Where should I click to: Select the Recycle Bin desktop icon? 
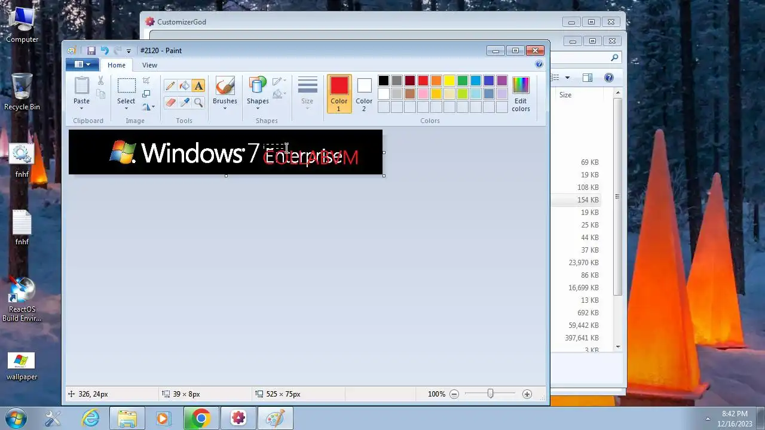click(x=22, y=91)
